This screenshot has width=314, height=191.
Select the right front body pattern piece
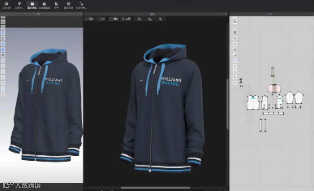(x=280, y=102)
